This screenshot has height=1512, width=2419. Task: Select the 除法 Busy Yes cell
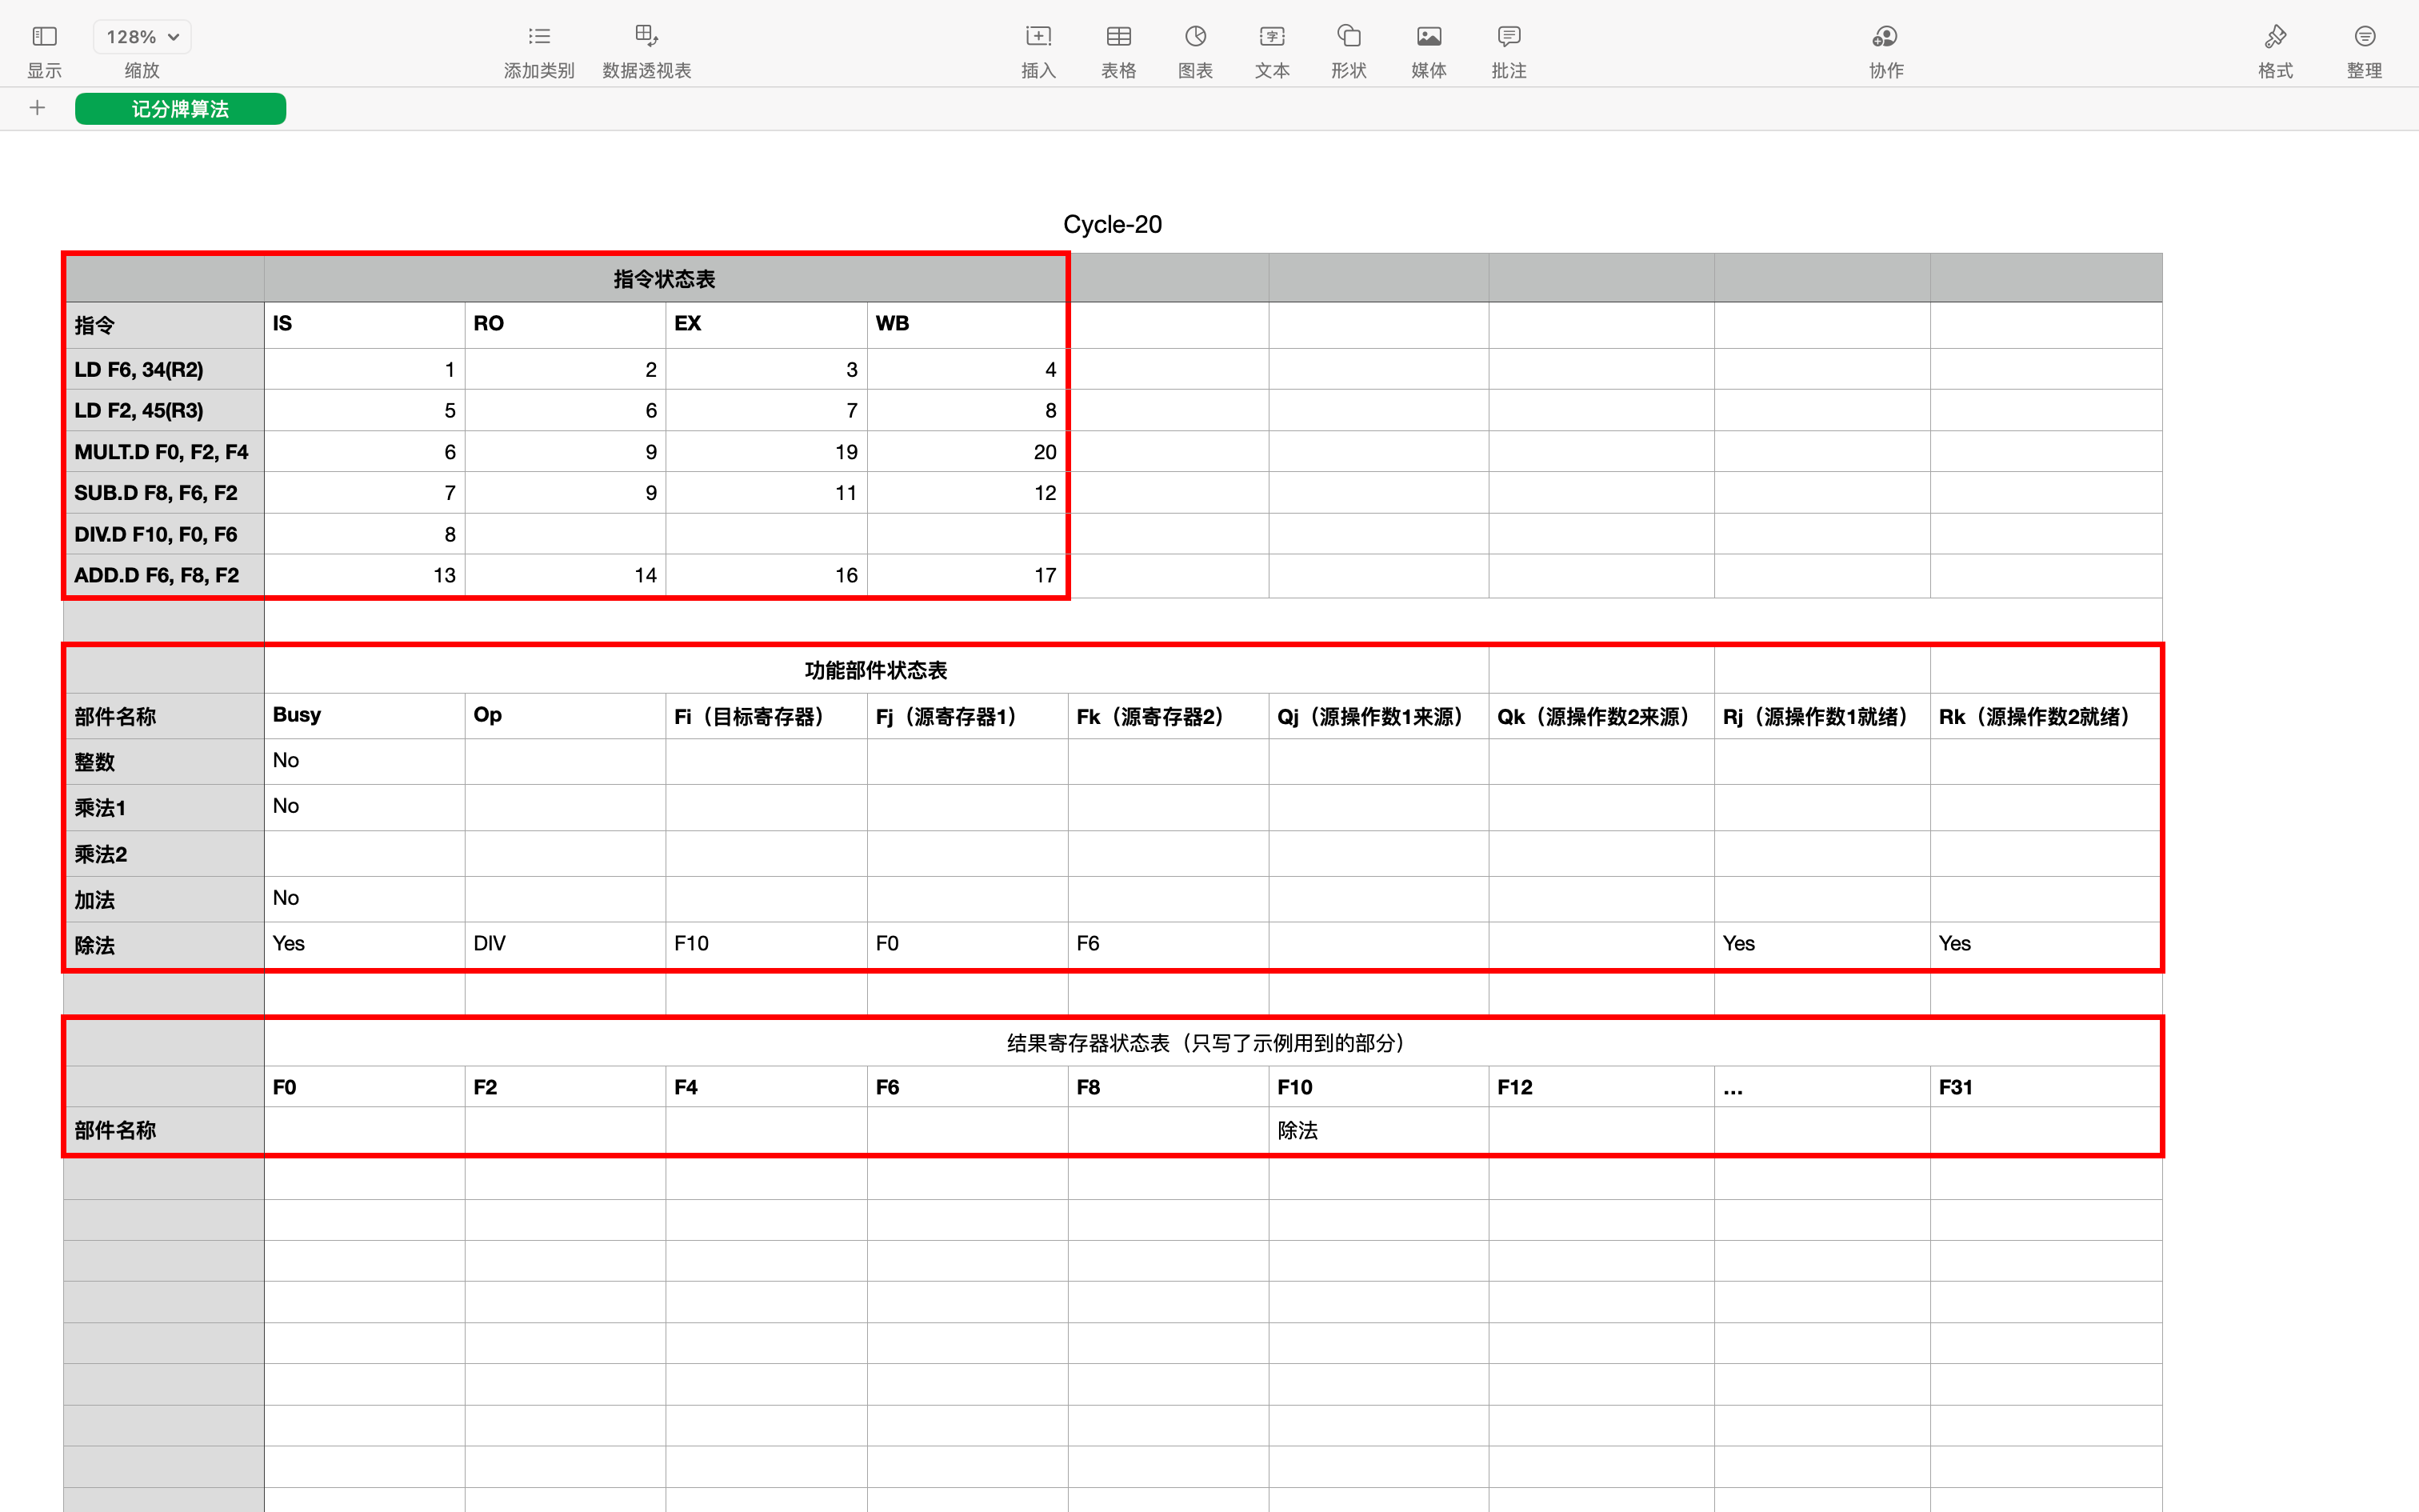click(365, 944)
